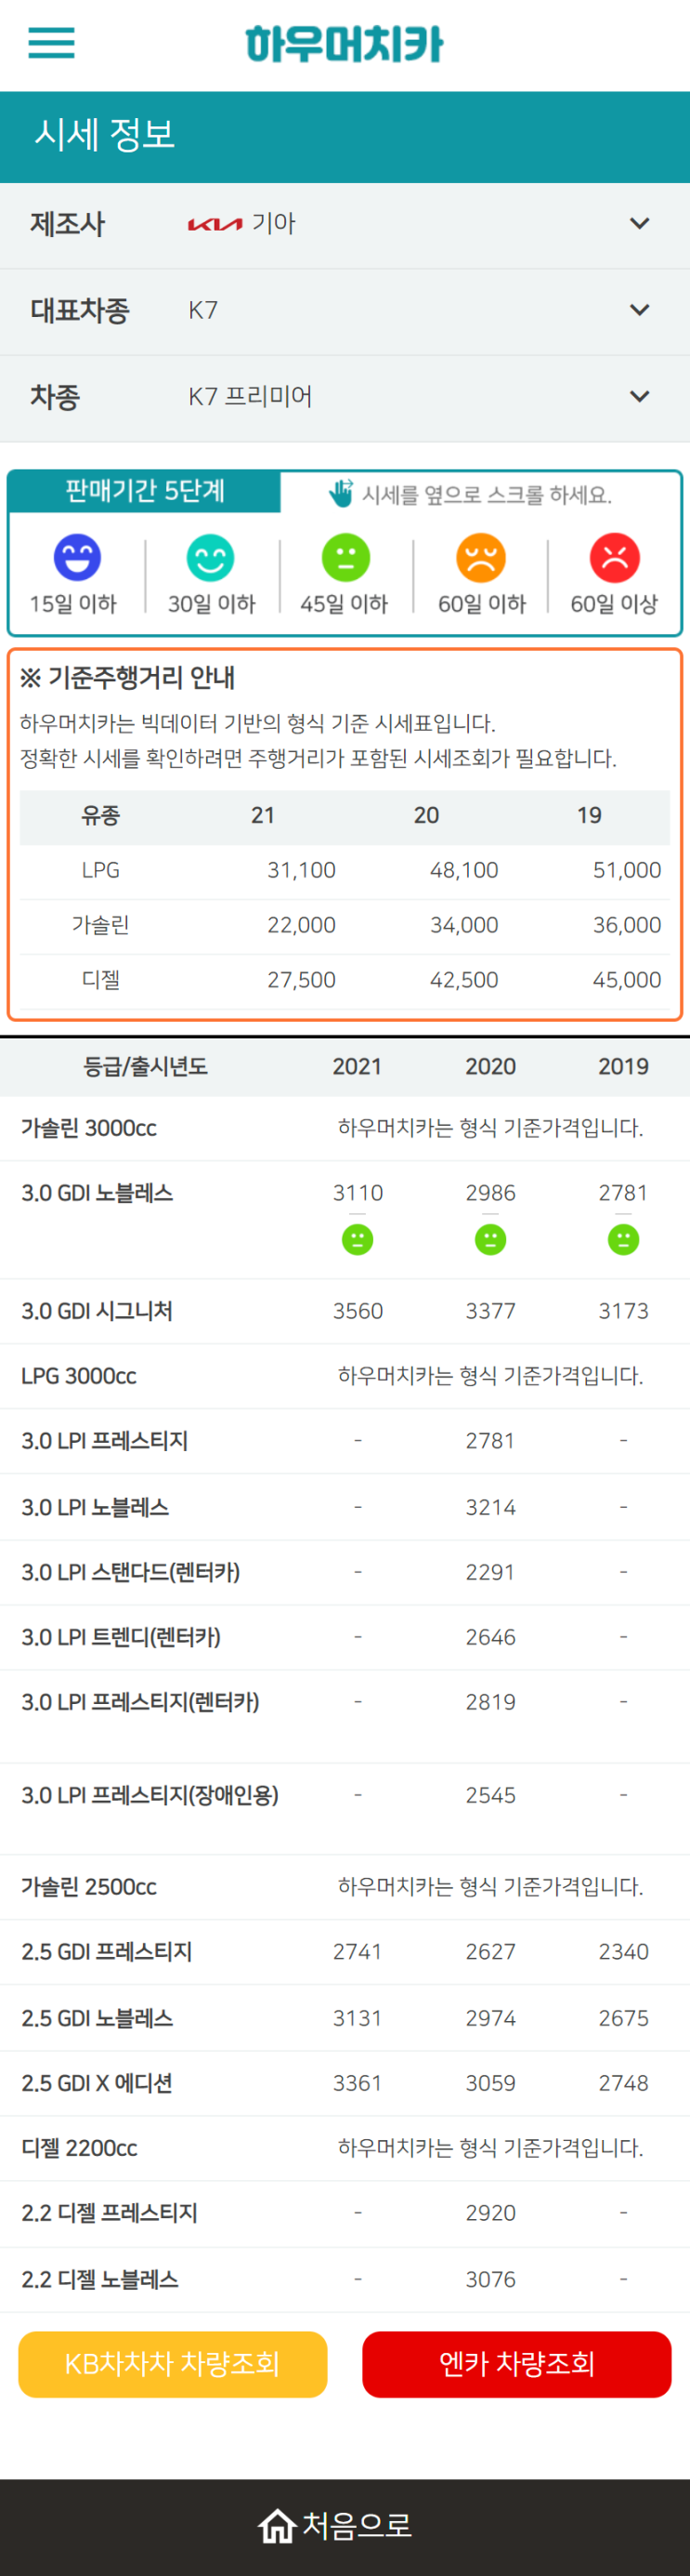690x2576 pixels.
Task: Open the 제조사 dropdown showing 기아
Action: [x=345, y=224]
